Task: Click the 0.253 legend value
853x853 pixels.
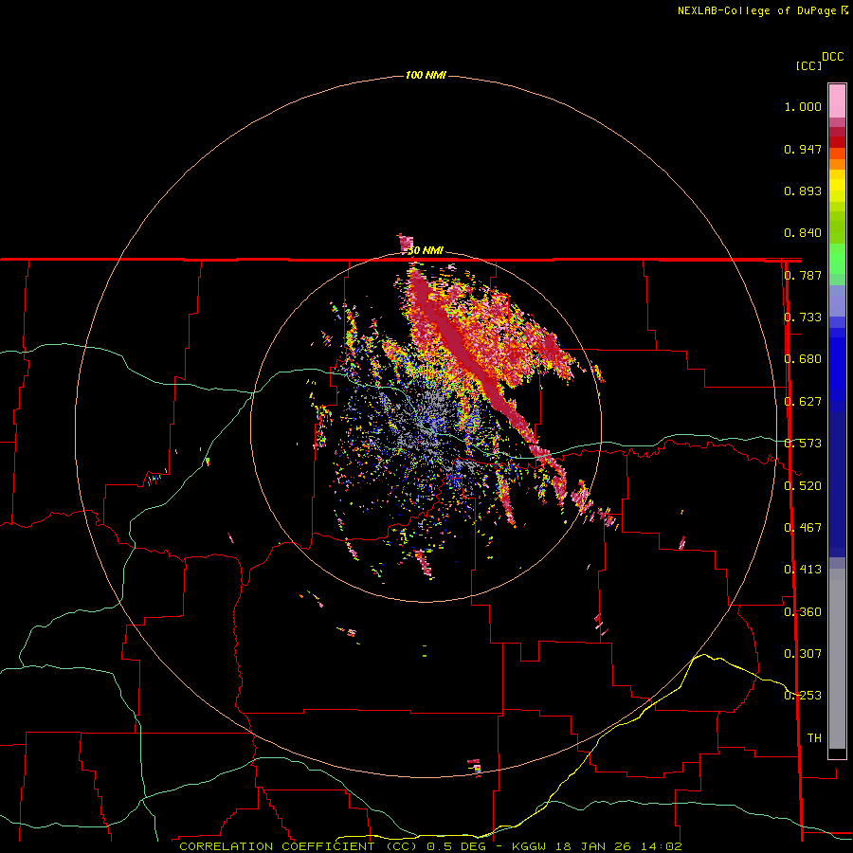Action: (803, 696)
